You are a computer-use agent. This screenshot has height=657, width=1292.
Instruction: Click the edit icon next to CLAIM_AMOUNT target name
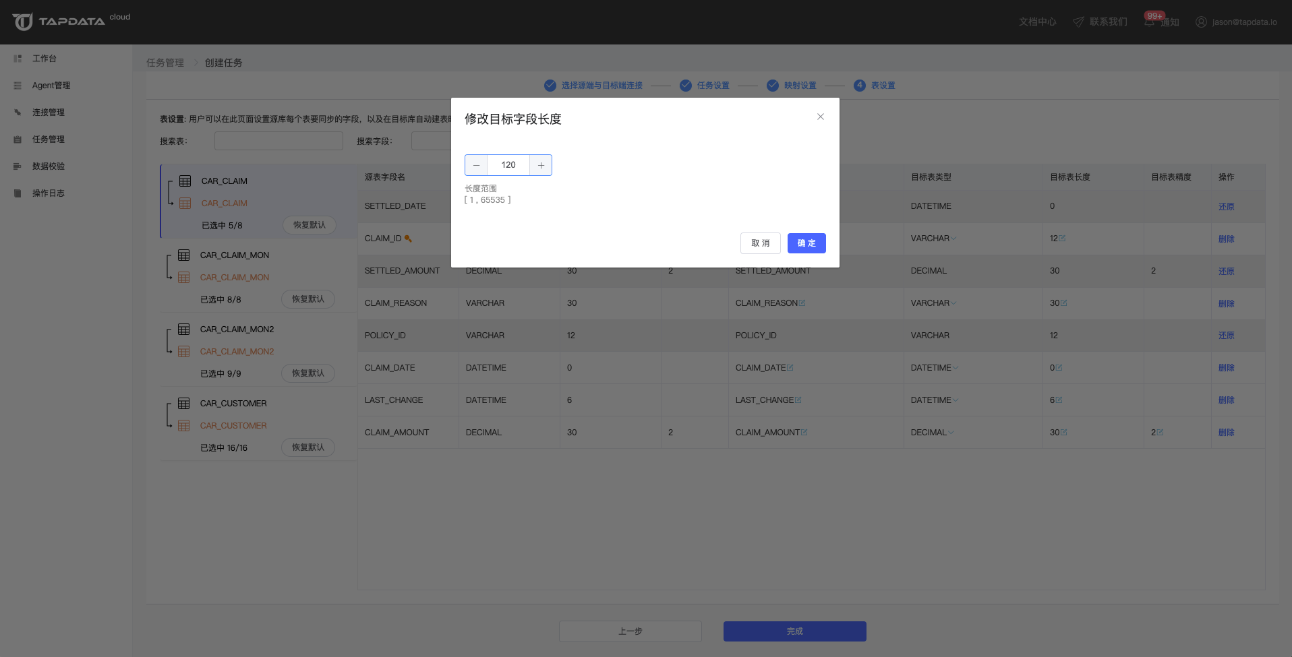pos(804,433)
